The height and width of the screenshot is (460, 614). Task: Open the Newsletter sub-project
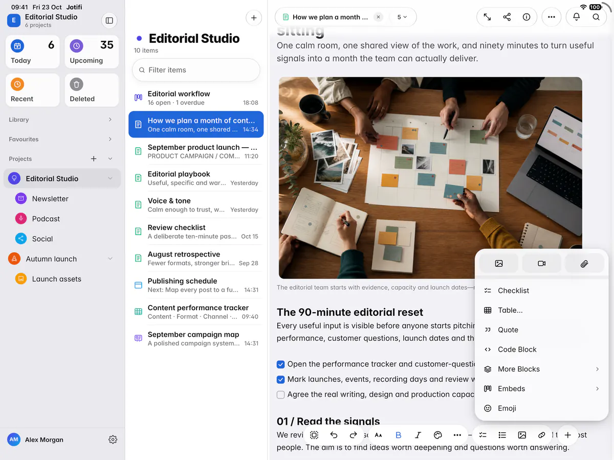click(x=62, y=199)
